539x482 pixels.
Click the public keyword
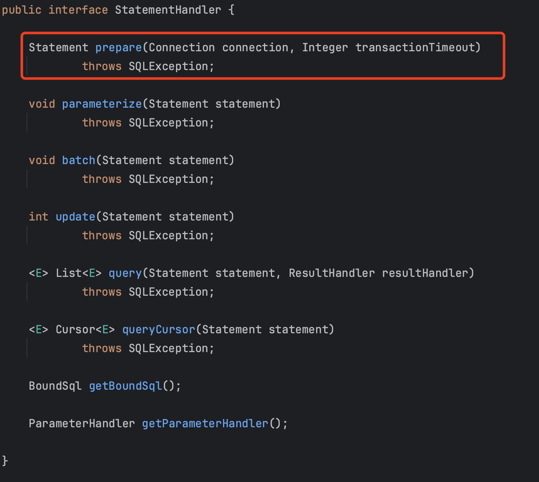[x=22, y=10]
